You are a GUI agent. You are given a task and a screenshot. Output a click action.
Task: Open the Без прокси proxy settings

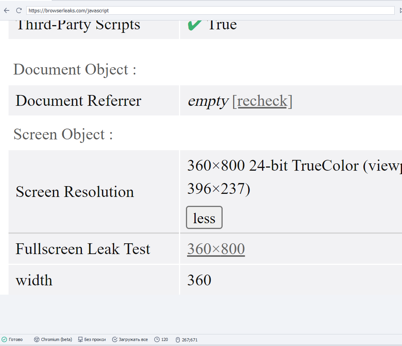click(x=95, y=339)
